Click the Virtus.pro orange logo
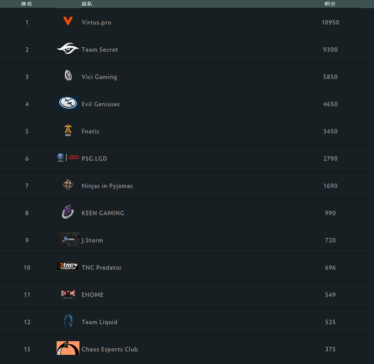Screen dimensions: 374x364 coord(68,21)
